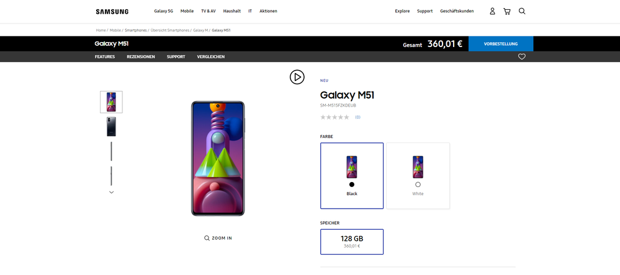Play the product video
The height and width of the screenshot is (275, 620).
(297, 77)
